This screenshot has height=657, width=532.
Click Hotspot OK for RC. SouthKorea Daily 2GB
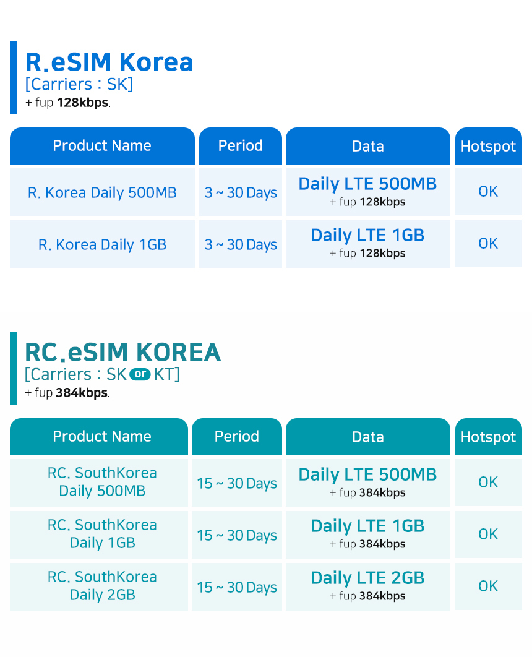[x=488, y=586]
